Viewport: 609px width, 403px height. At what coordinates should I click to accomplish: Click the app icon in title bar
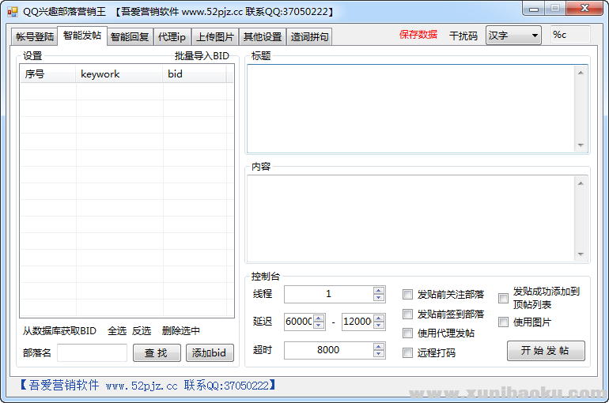tap(12, 12)
